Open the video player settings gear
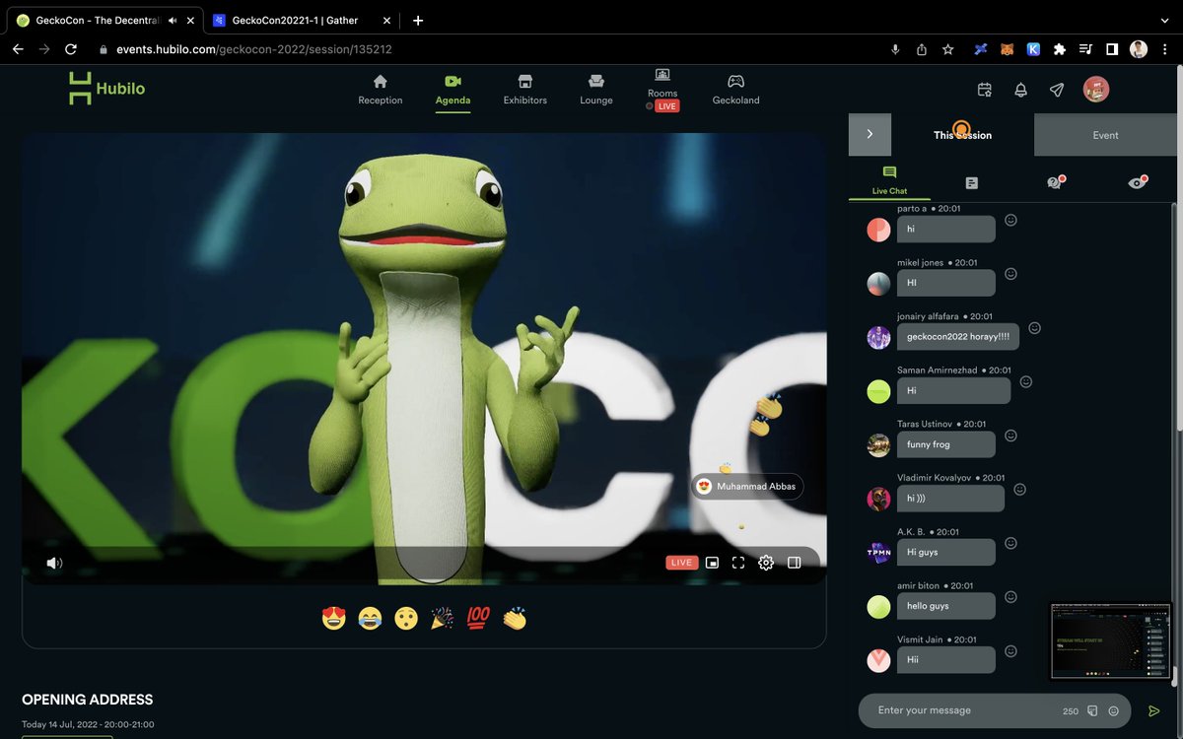 766,563
